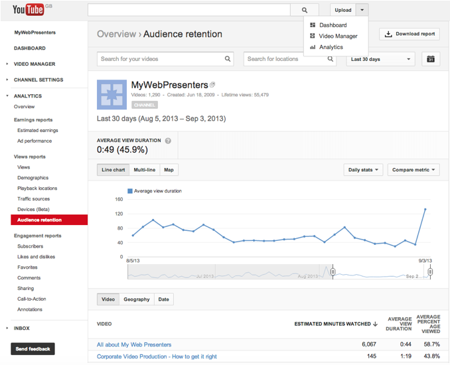Open Compare metric dropdown
The image size is (450, 365).
click(413, 170)
